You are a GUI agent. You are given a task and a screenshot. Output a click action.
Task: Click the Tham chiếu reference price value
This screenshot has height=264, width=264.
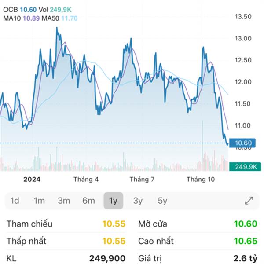pos(114,224)
